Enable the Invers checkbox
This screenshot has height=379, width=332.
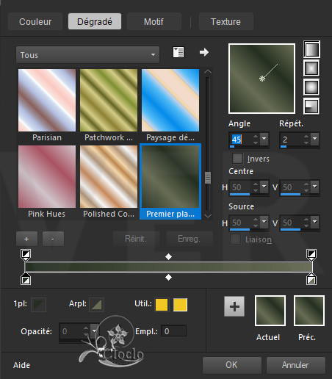point(237,159)
